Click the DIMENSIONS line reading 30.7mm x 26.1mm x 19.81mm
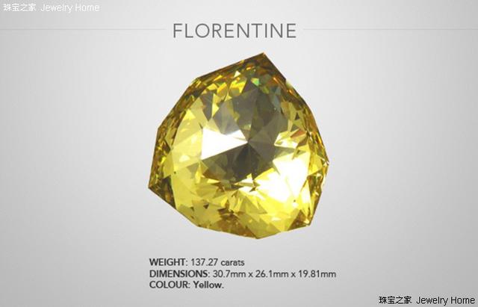The image size is (478, 307). coord(242,274)
